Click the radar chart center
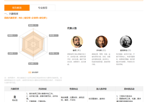This screenshot has width=147, height=102. (x=33, y=45)
